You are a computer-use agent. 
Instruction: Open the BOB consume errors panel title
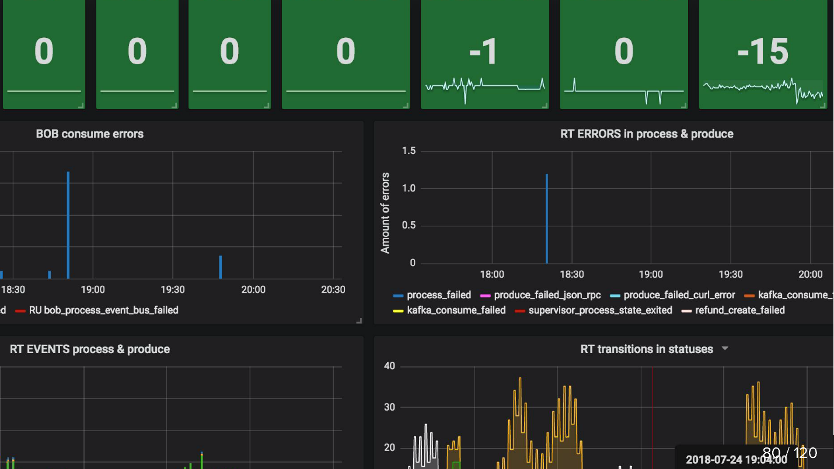tap(90, 134)
